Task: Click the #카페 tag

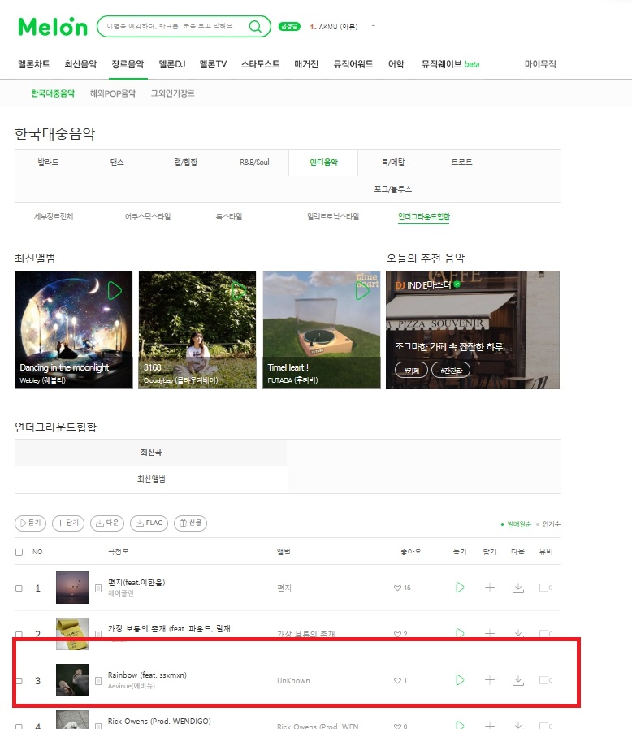Action: [411, 370]
